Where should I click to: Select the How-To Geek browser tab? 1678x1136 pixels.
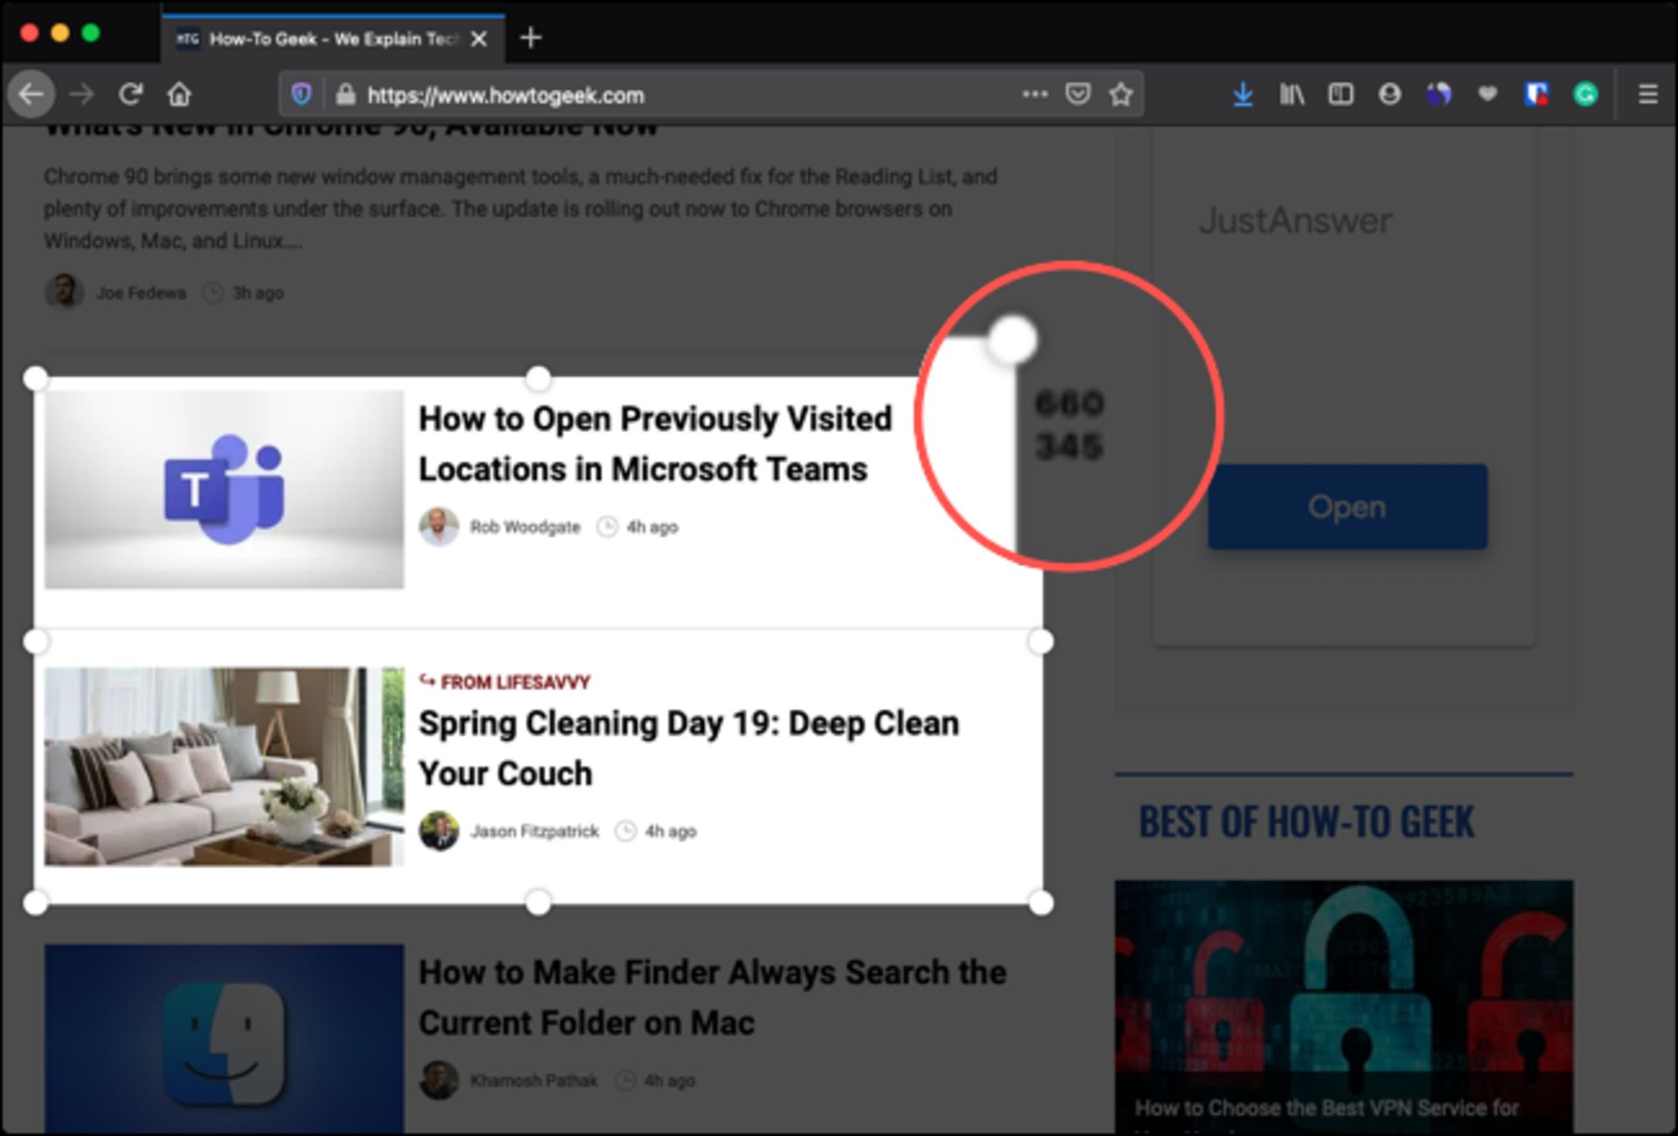pos(332,38)
